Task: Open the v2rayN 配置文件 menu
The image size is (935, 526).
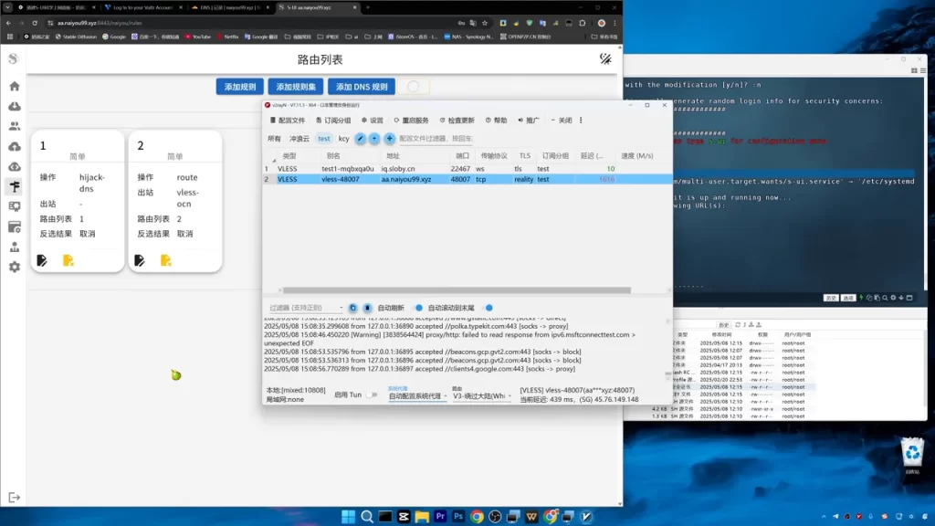Action: tap(288, 121)
